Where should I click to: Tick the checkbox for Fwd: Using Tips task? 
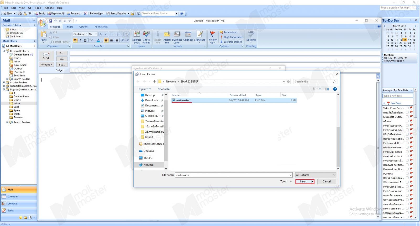click(407, 187)
